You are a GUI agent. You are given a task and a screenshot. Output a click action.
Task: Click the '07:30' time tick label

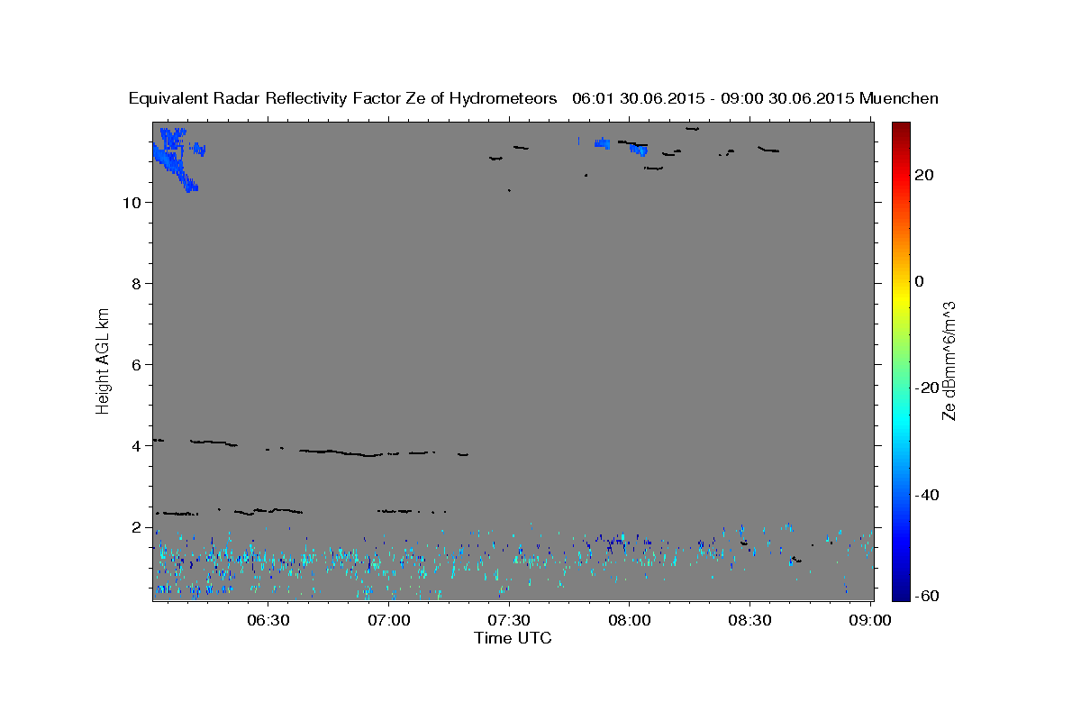click(509, 621)
